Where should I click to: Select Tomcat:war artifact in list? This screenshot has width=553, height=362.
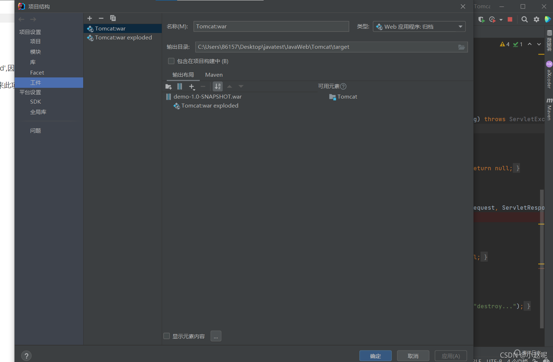[x=123, y=29]
